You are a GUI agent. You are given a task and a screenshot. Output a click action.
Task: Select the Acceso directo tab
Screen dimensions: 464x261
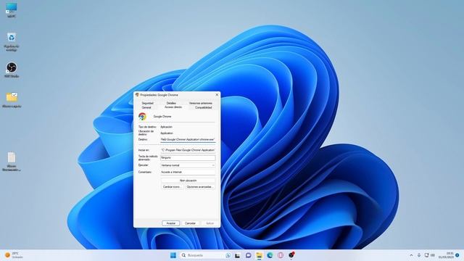point(173,107)
